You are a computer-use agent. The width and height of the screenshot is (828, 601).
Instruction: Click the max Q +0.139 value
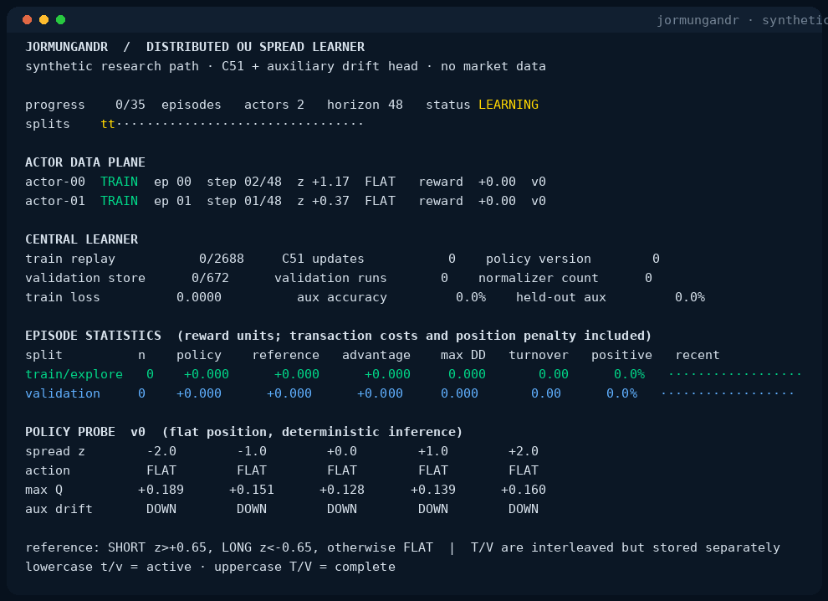432,490
